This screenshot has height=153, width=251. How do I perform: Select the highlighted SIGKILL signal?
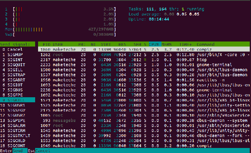[x=18, y=100]
